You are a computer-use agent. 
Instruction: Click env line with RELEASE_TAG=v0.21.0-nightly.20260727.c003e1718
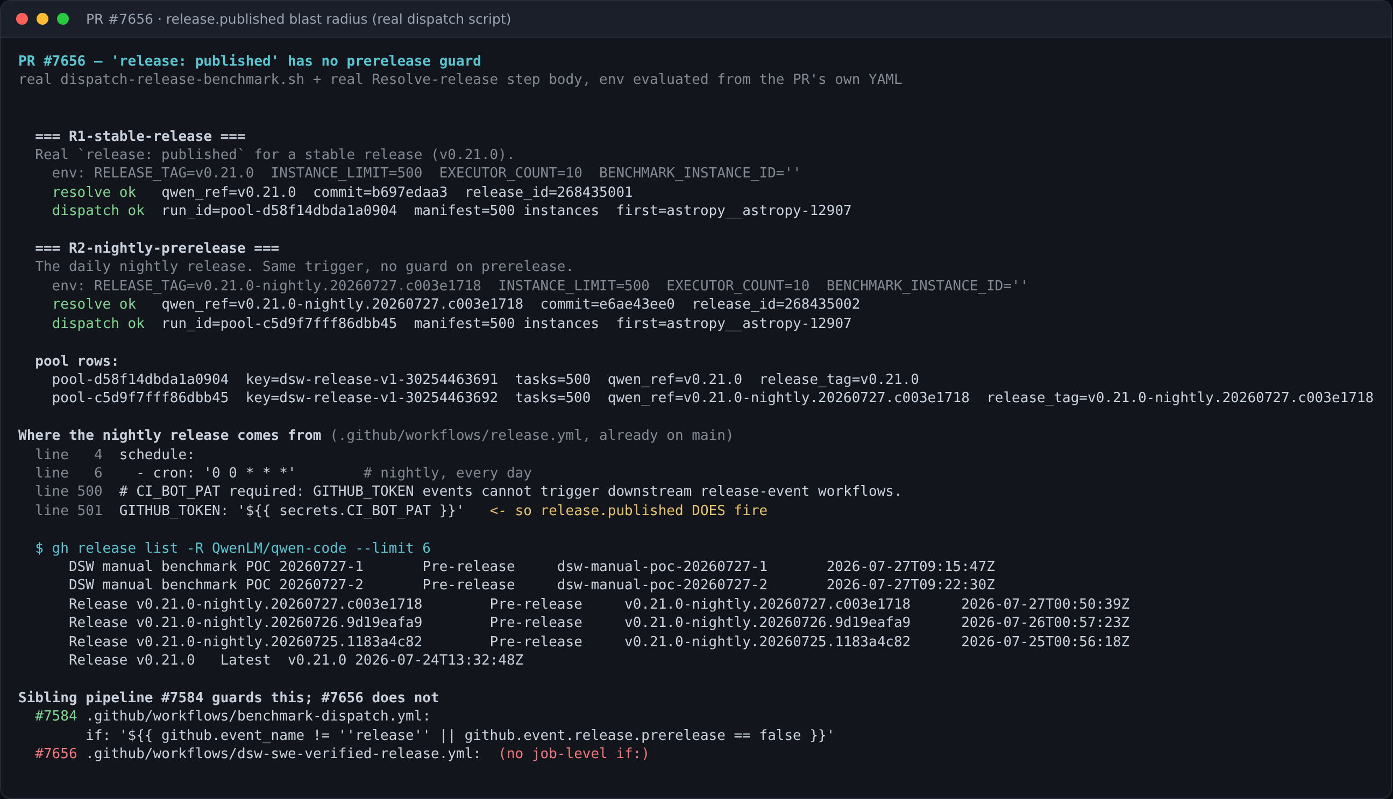click(539, 286)
